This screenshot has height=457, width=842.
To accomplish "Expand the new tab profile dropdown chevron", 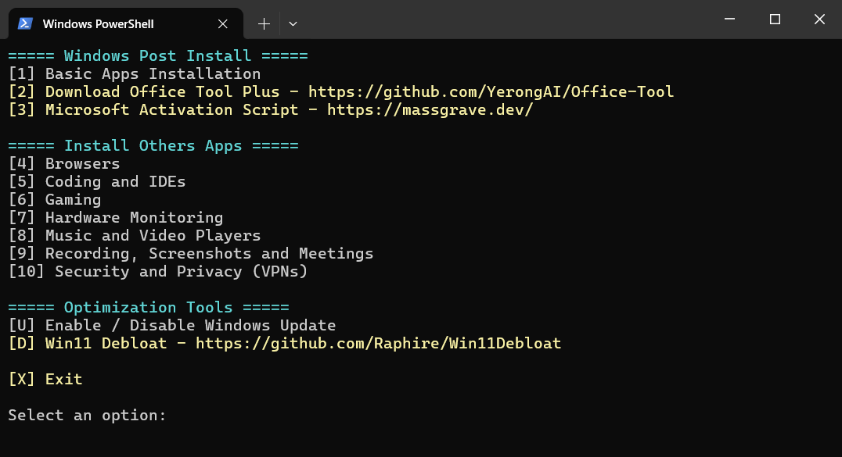I will [293, 23].
